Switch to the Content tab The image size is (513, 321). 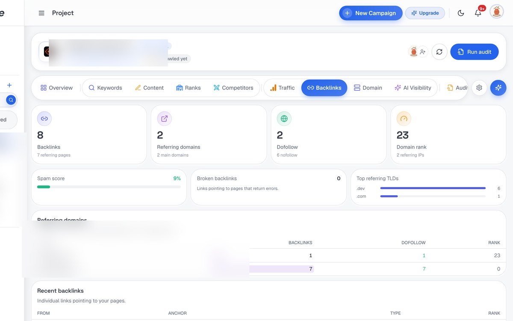coord(149,88)
